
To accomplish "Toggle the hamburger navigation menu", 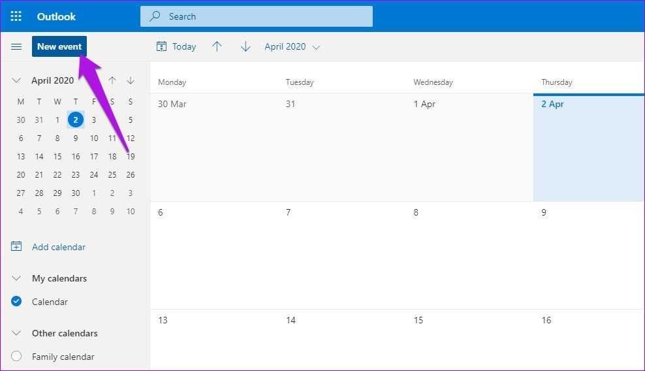I will 17,47.
